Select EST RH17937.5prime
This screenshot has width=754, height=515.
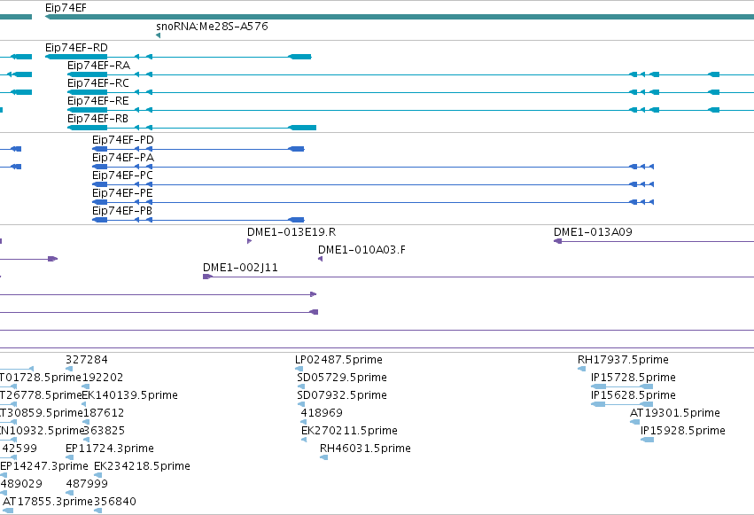pos(623,360)
